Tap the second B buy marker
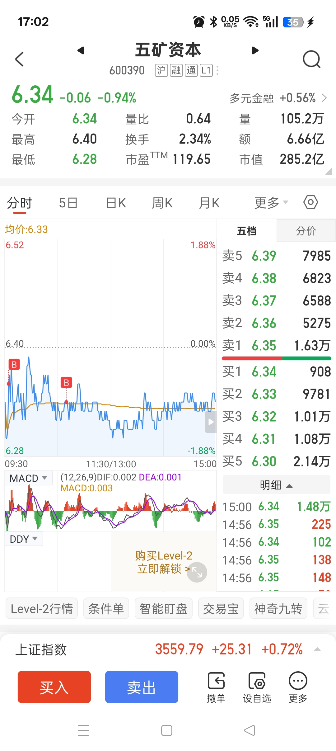The height and width of the screenshot is (751, 336). [66, 383]
